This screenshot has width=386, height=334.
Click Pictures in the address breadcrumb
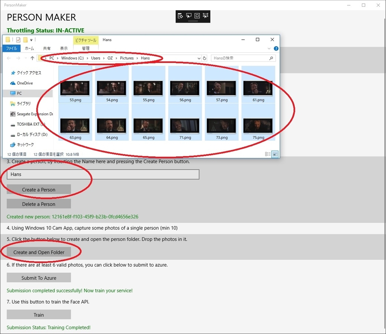[x=127, y=58]
